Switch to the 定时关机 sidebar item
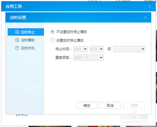This screenshot has height=127, width=157. click(25, 48)
